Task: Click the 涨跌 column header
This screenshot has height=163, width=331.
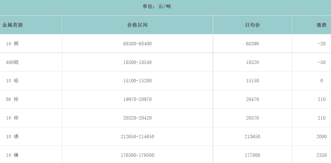Action: [321, 25]
